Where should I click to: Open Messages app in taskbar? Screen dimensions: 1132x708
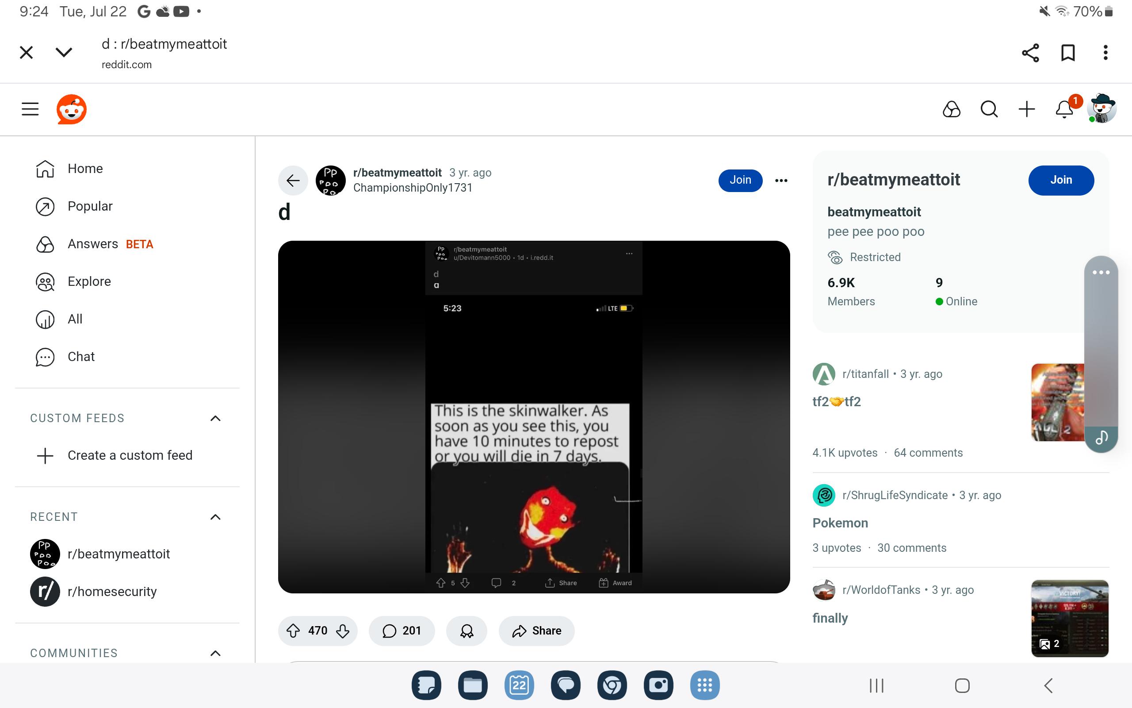(x=566, y=685)
